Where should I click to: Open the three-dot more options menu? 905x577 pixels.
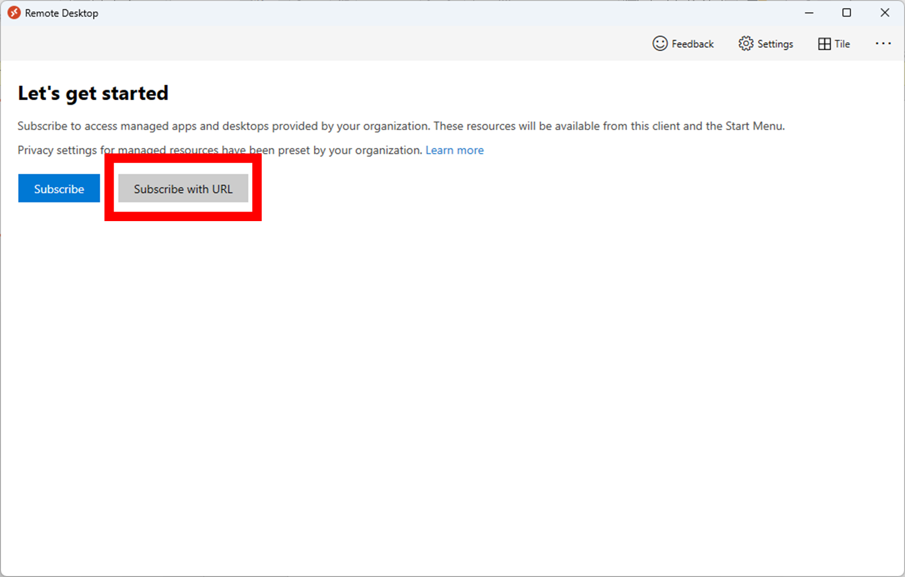coord(883,44)
